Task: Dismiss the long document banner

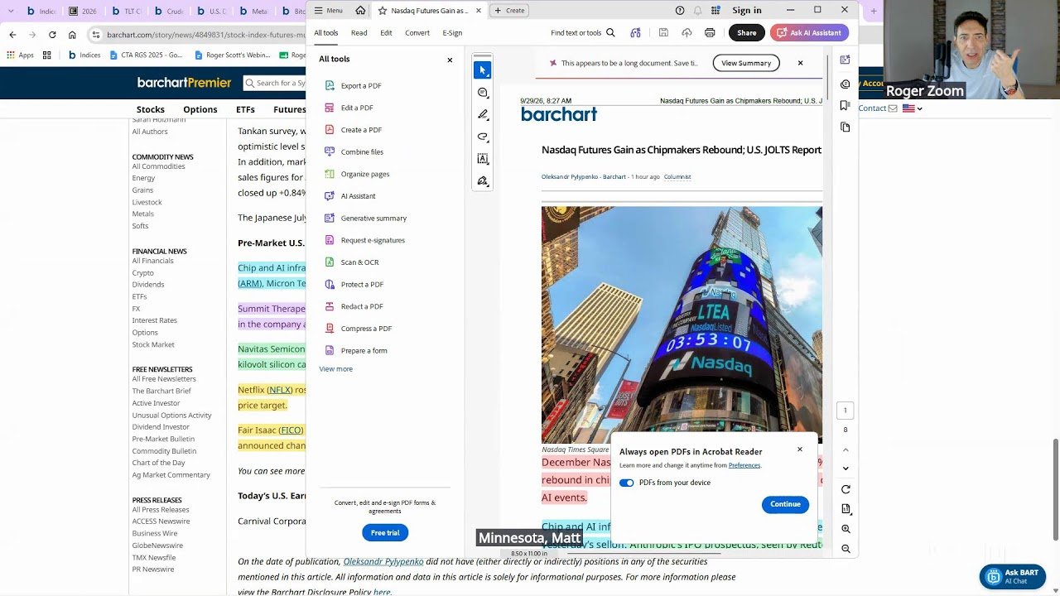Action: click(x=800, y=63)
